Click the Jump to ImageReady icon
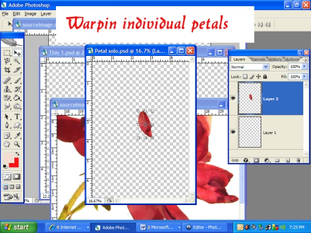The height and width of the screenshot is (233, 311). pyautogui.click(x=12, y=197)
